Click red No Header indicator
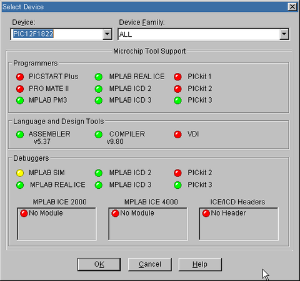 206,213
